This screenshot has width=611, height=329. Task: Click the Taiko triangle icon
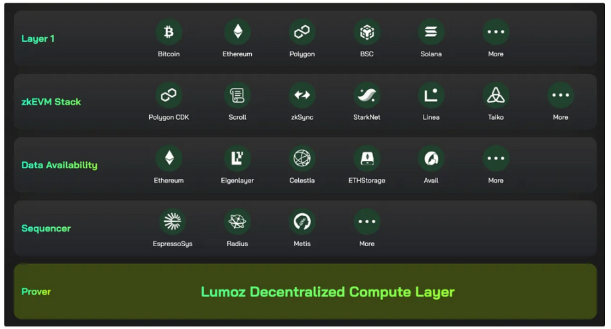(496, 95)
